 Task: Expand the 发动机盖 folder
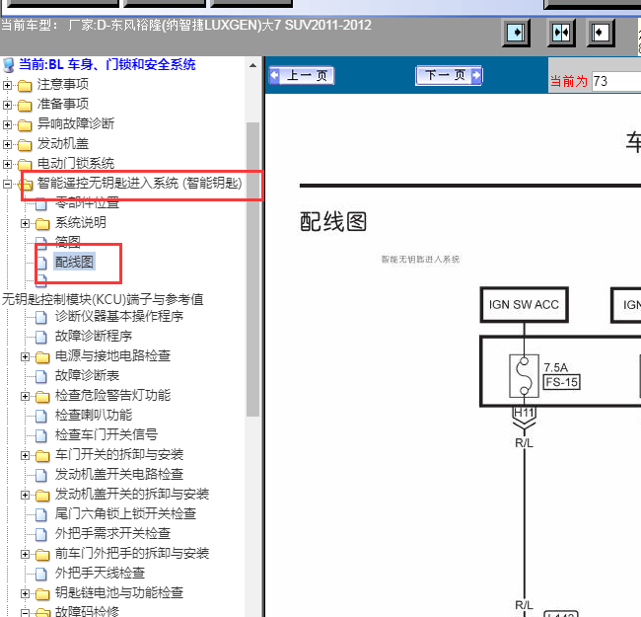tap(7, 144)
